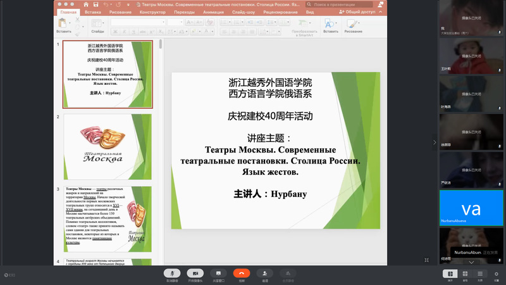Screen dimensions: 506x285
Task: Select slide 2 thumbnail with theater masks
Action: coord(108,147)
